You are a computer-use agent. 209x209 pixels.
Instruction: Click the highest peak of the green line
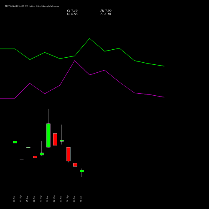(89, 38)
